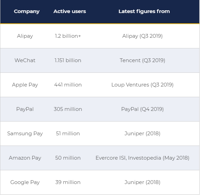200x195 pixels.
Task: Select the Apple Pay company cell
Action: pos(25,85)
